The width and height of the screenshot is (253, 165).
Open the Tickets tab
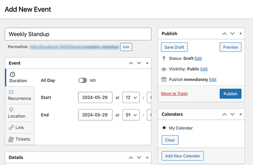pos(20,139)
